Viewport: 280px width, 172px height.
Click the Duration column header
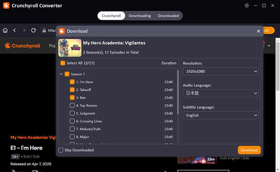pos(169,63)
